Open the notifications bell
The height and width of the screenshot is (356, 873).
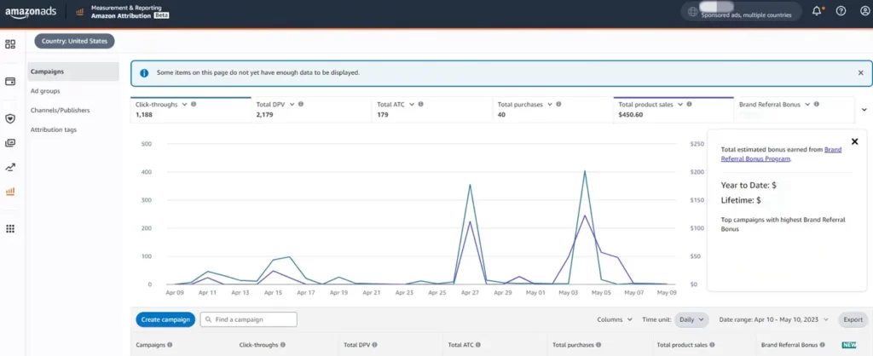click(817, 11)
